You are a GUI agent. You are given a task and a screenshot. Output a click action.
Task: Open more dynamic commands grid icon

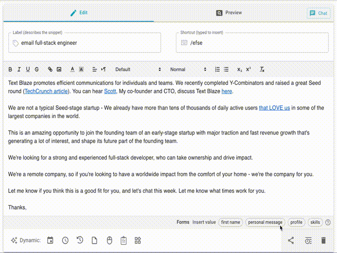coord(137,240)
